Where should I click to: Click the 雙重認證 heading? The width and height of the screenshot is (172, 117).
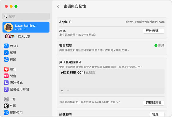pyautogui.click(x=66, y=46)
